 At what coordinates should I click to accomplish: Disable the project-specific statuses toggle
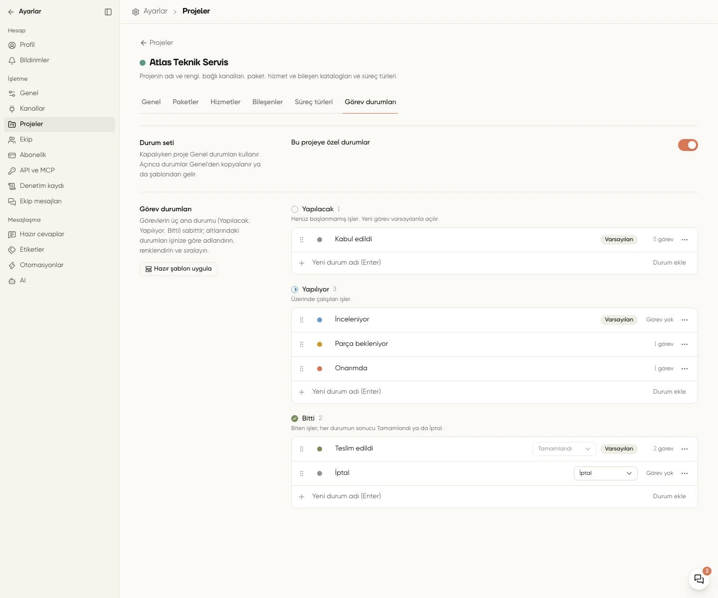(688, 145)
